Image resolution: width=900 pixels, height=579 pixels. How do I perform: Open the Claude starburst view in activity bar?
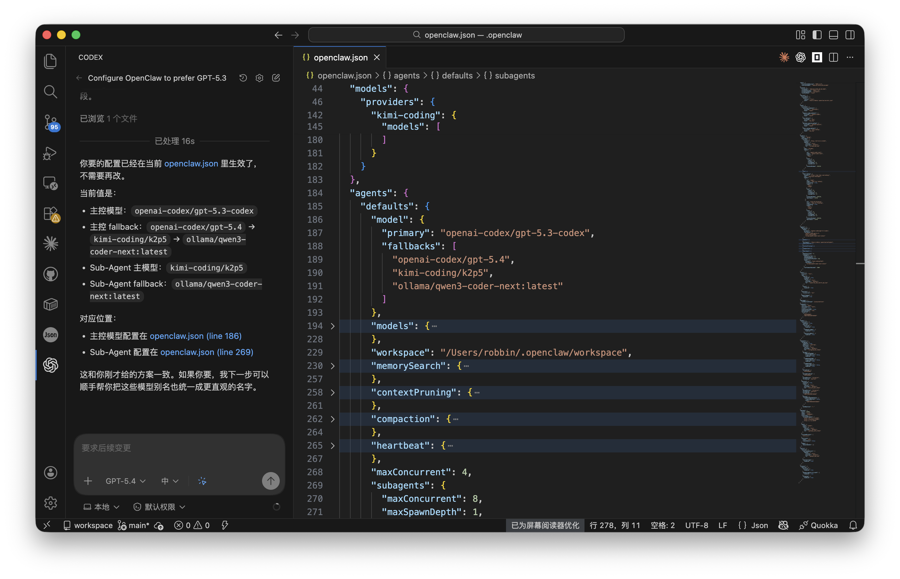coord(50,244)
